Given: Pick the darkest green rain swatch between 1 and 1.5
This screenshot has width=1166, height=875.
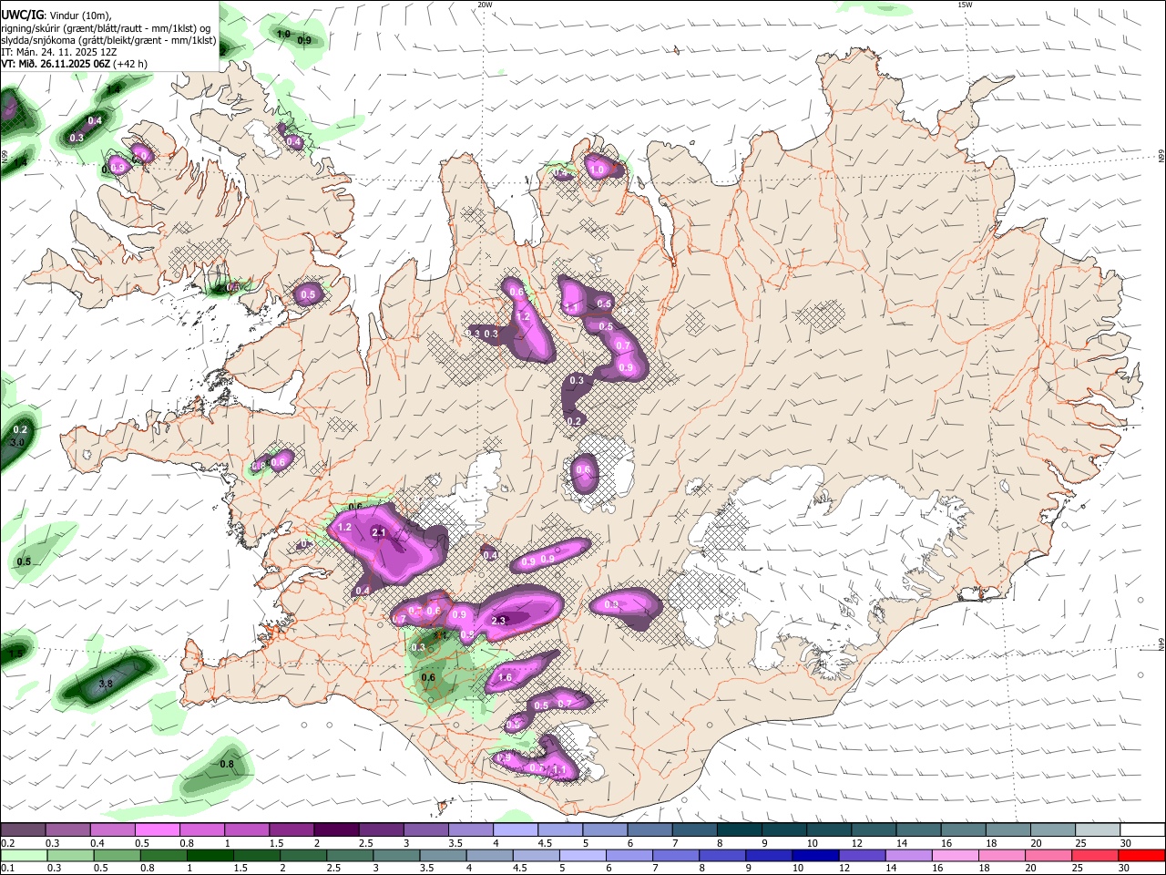Looking at the screenshot, I should tap(210, 855).
